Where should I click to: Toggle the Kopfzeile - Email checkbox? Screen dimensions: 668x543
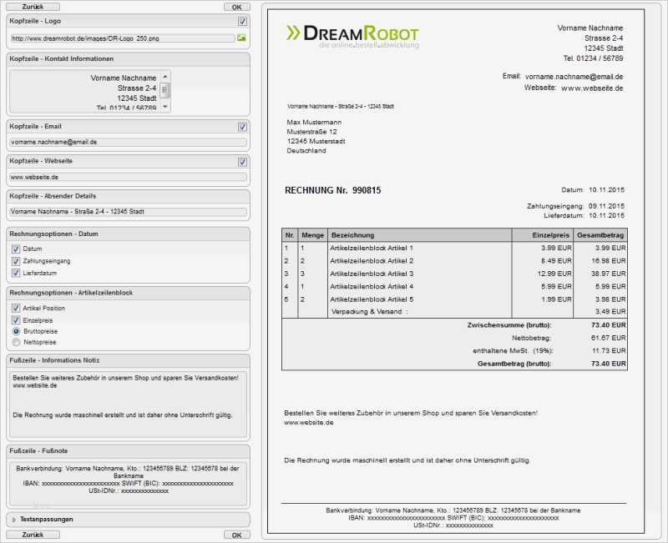pyautogui.click(x=242, y=127)
